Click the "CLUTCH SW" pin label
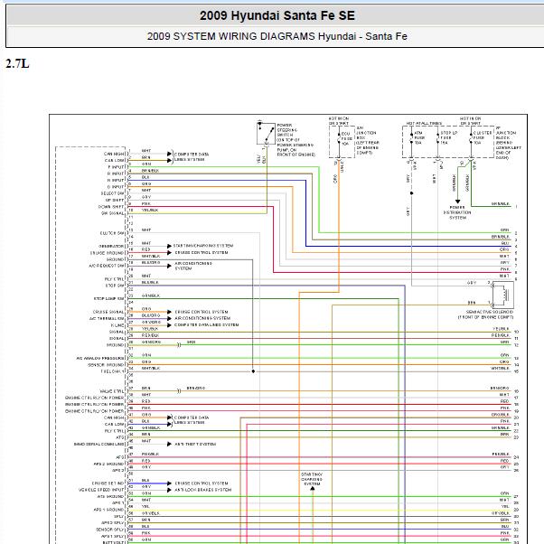Image resolution: width=544 pixels, height=544 pixels. tap(112, 233)
